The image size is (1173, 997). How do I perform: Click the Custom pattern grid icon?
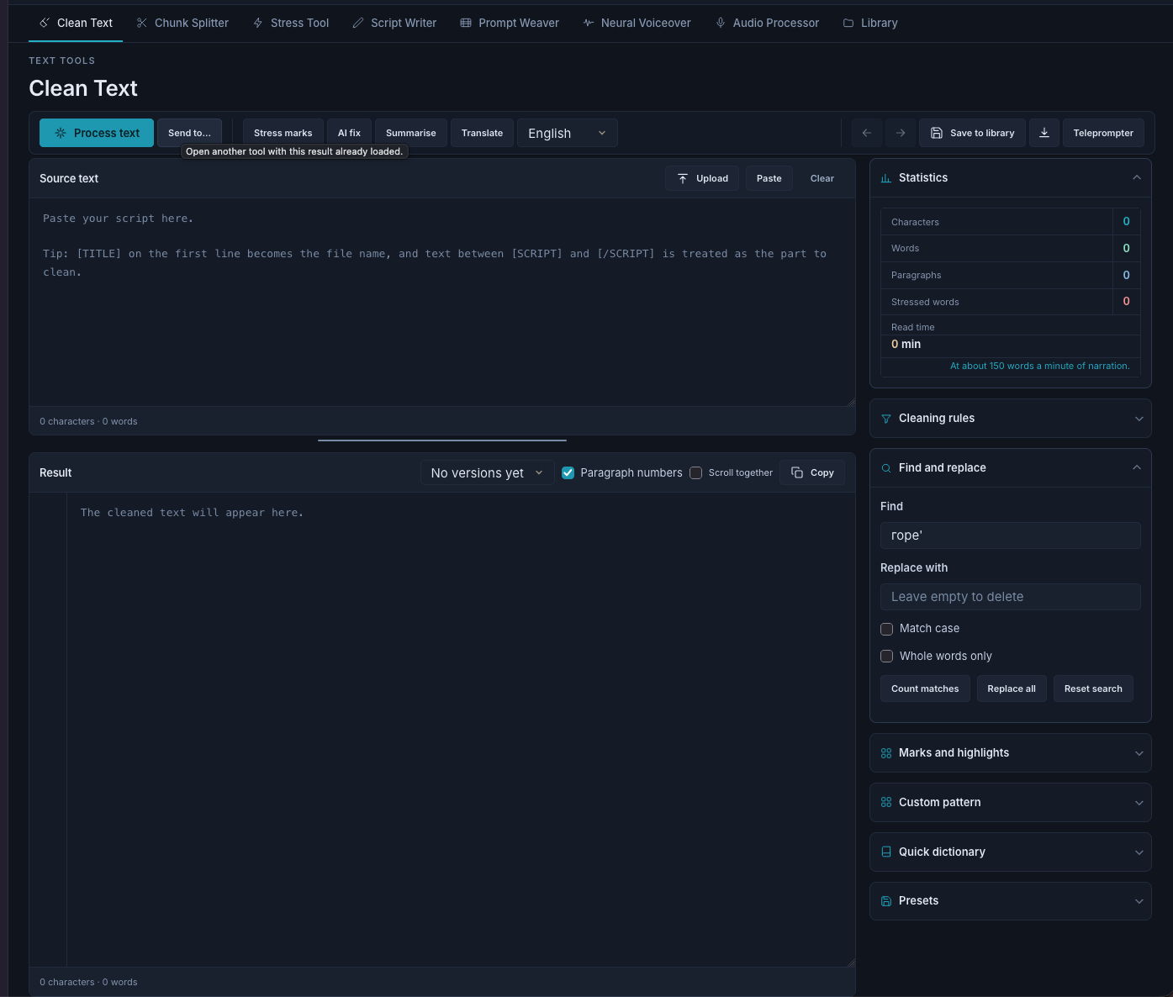(x=886, y=803)
